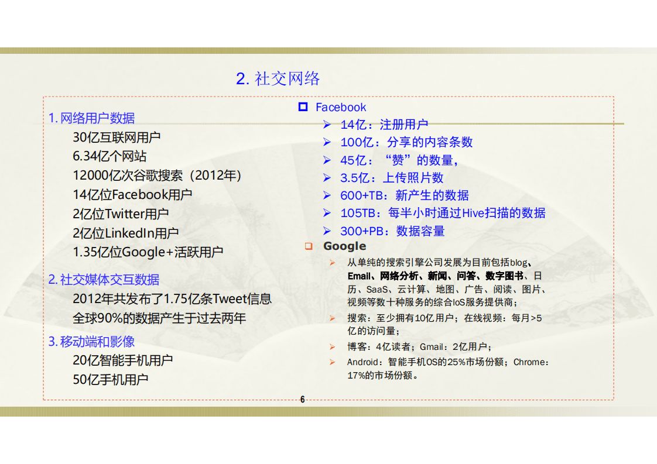Click the arrow marker before 100亿：分享的内容条数
The height and width of the screenshot is (464, 657).
pyautogui.click(x=327, y=142)
